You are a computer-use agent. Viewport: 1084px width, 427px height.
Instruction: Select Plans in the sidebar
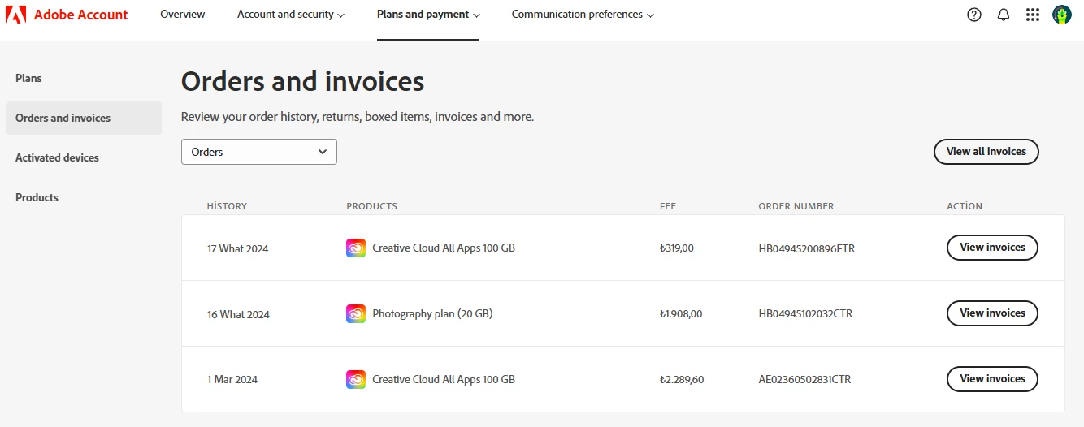(x=29, y=78)
